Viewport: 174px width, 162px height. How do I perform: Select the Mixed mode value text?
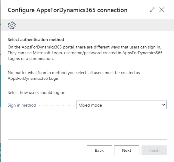point(90,105)
